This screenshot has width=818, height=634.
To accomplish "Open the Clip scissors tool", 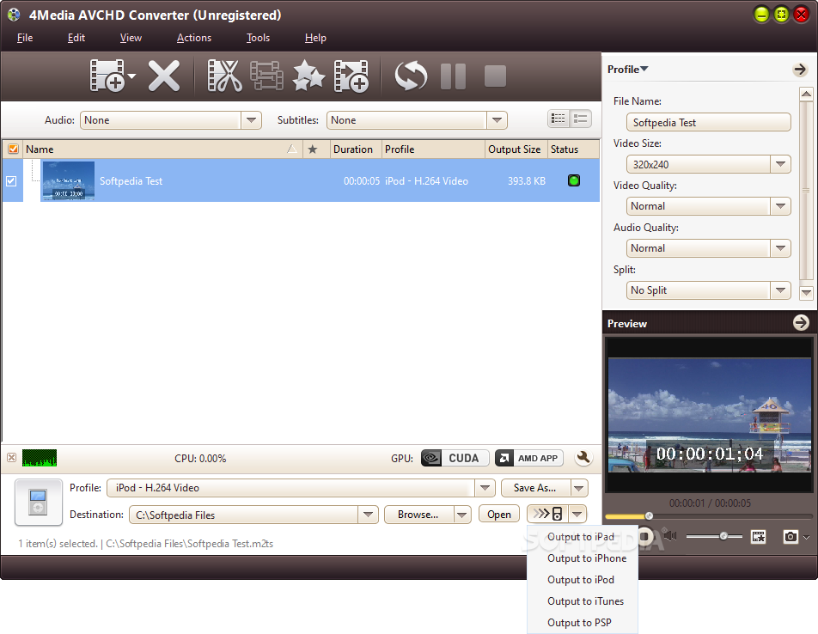I will pos(225,76).
